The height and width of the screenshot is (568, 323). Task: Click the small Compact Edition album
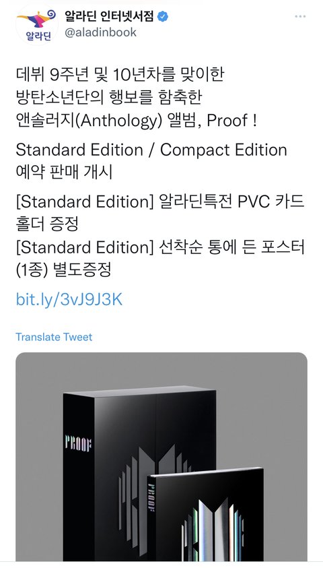coord(206,514)
